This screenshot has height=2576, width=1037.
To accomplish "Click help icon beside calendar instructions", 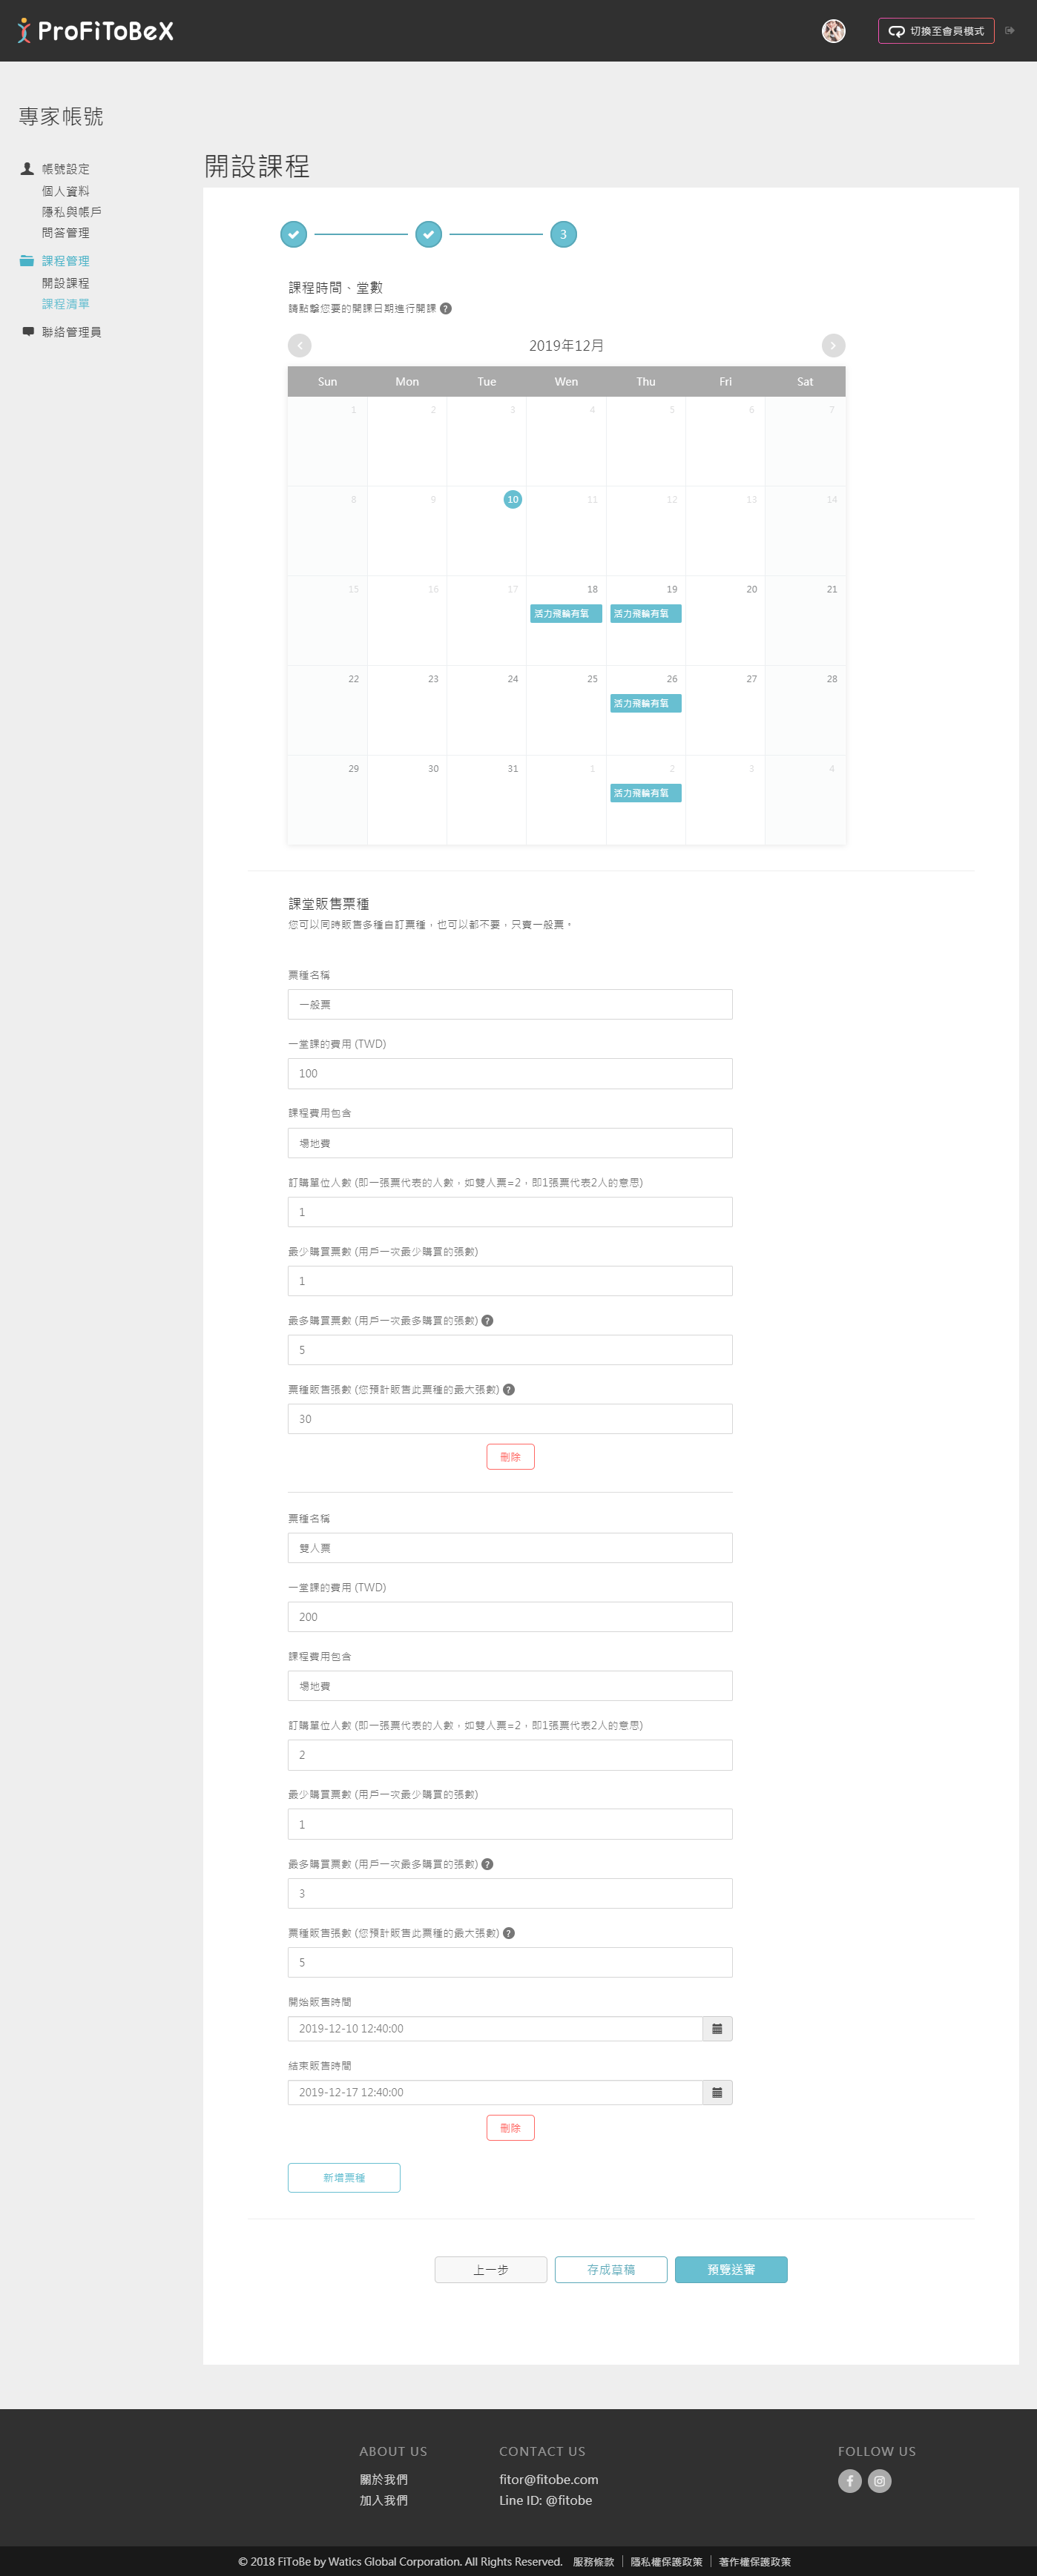I will click(446, 308).
